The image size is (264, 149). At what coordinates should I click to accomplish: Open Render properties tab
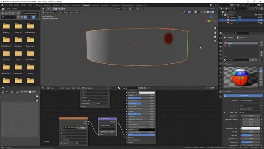[x=221, y=43]
